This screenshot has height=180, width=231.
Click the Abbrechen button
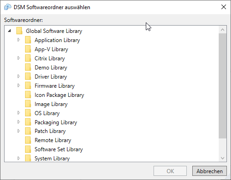[x=210, y=171]
